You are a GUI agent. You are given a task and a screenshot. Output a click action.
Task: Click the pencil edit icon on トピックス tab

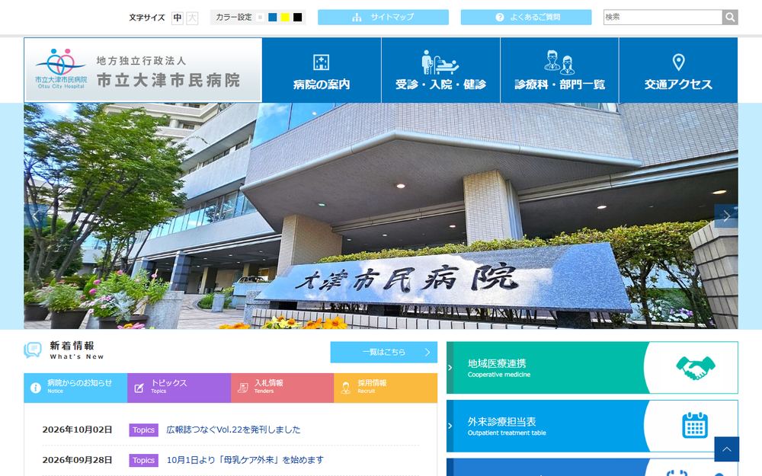point(139,388)
